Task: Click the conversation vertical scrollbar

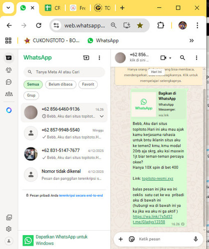Action: pos(205,158)
